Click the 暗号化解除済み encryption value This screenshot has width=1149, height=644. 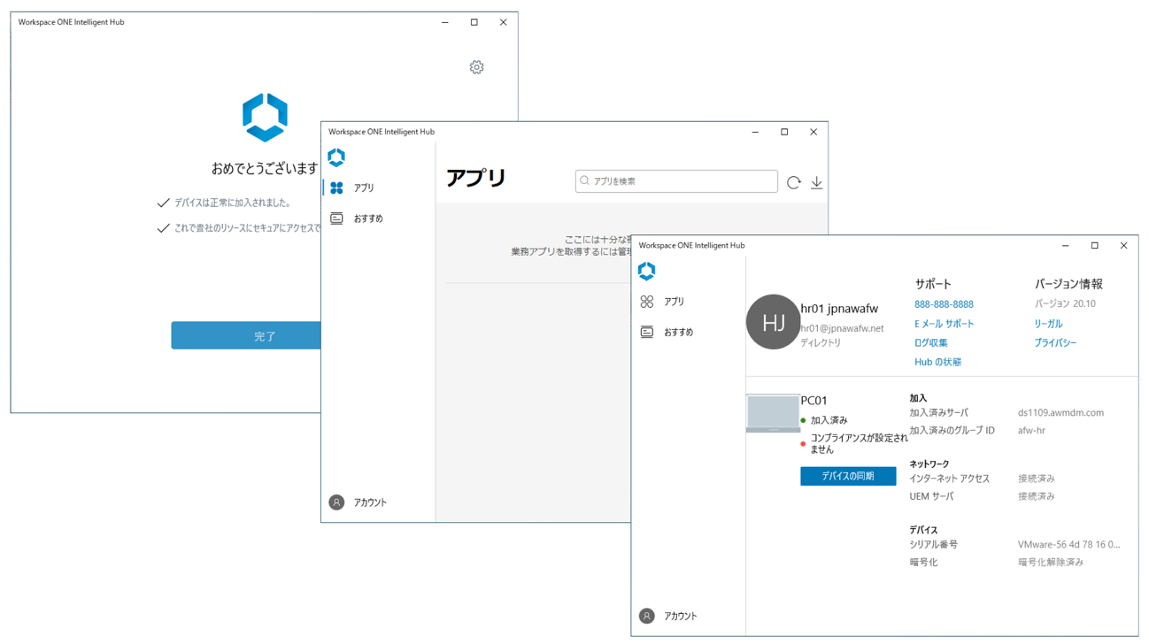1051,563
